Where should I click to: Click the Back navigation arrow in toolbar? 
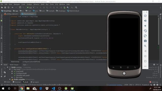click(13, 8)
